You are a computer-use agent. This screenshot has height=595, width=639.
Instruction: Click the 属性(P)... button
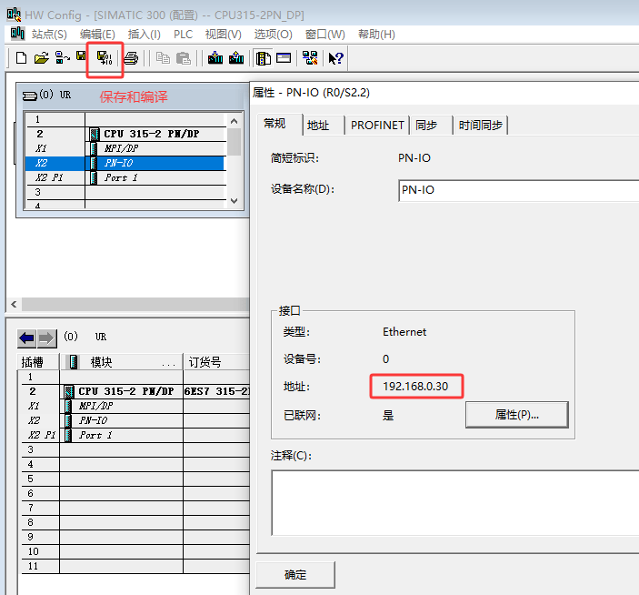click(516, 415)
